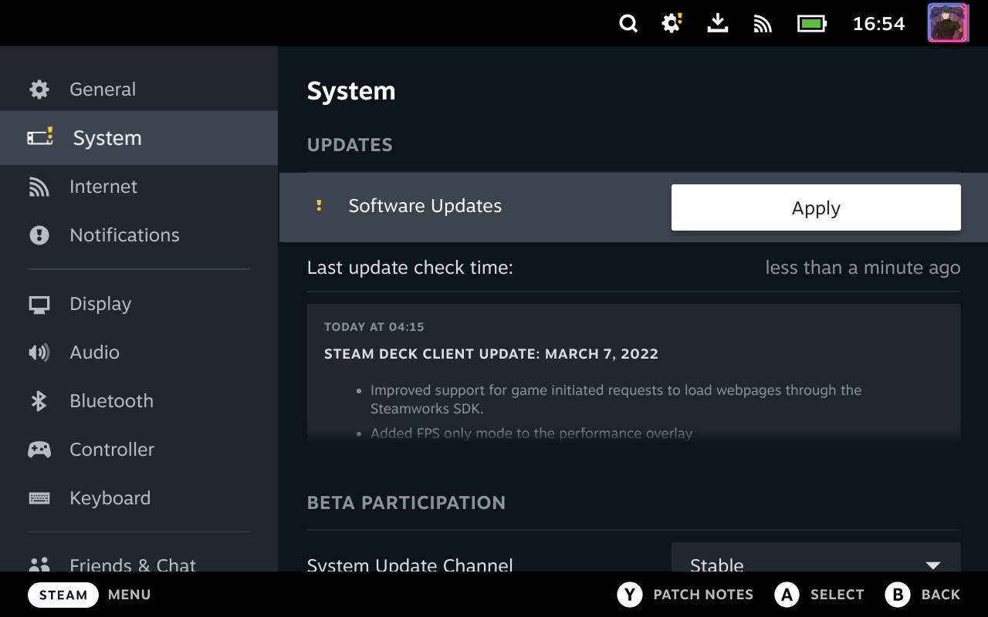Click the STEAM button in footer
This screenshot has height=617, width=988.
[63, 595]
